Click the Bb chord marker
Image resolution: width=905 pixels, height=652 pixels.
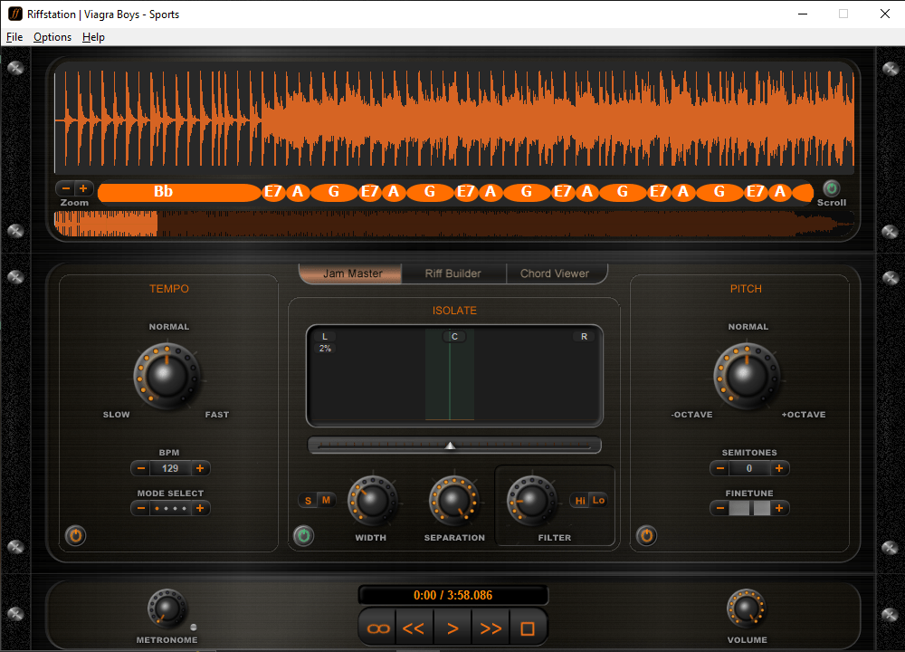coord(179,192)
